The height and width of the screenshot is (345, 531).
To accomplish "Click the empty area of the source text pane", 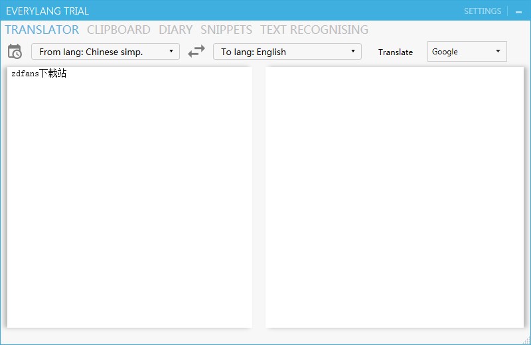I will (129, 199).
